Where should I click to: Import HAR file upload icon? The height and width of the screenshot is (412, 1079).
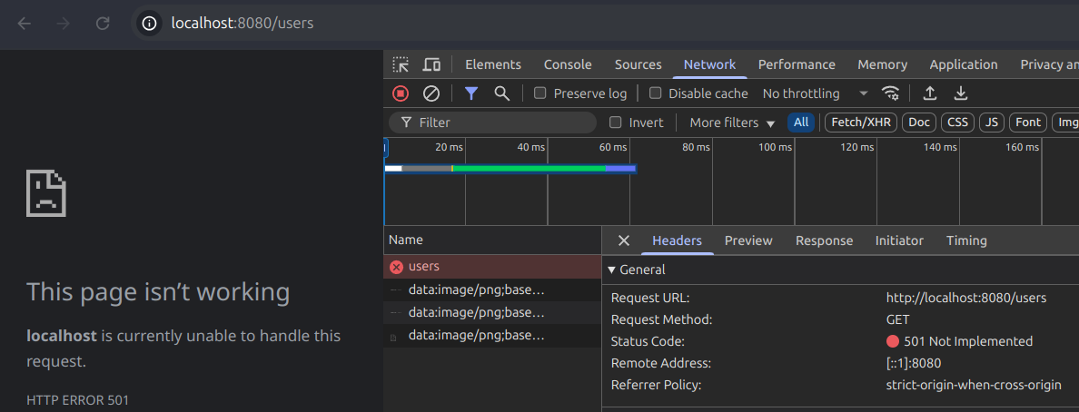(x=930, y=93)
